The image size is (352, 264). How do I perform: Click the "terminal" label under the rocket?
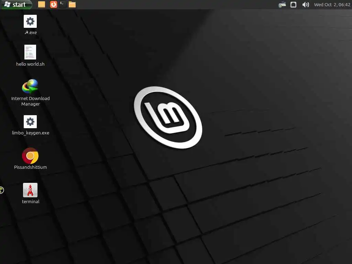tap(31, 201)
